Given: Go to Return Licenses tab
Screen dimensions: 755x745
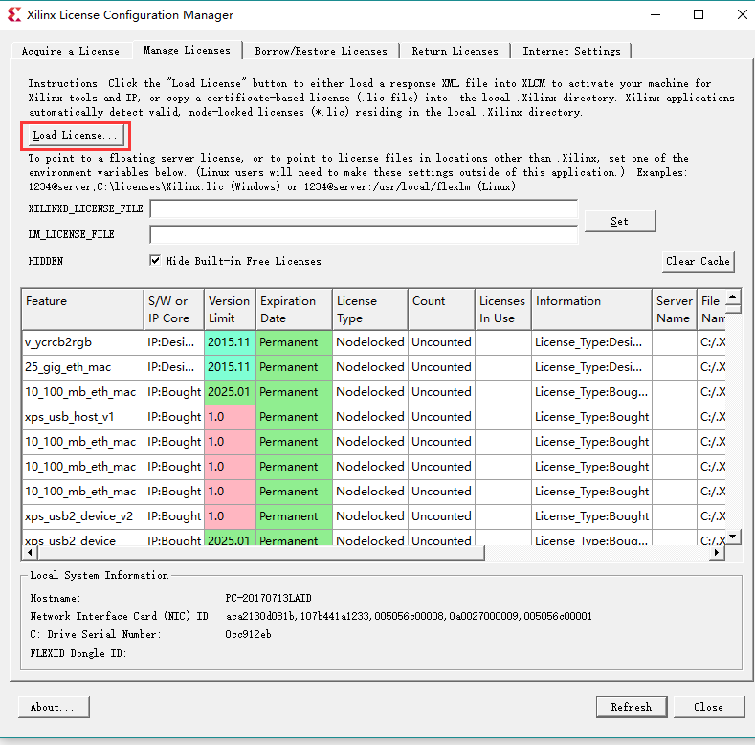Looking at the screenshot, I should point(455,51).
